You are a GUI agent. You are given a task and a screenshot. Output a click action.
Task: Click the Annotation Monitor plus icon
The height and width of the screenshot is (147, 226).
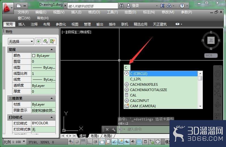(158, 142)
